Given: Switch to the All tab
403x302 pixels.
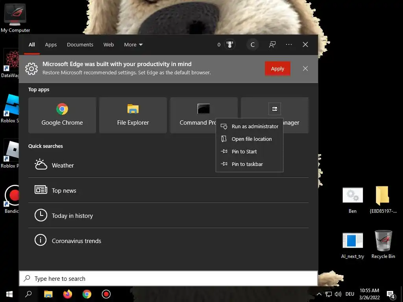Looking at the screenshot, I should 32,45.
